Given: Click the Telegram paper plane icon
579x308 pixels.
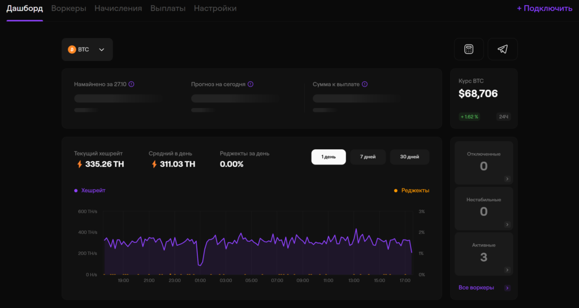Looking at the screenshot, I should coord(502,49).
